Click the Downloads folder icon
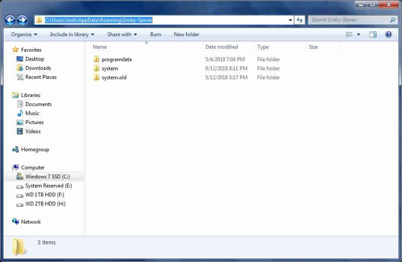This screenshot has width=402, height=262. (20, 68)
